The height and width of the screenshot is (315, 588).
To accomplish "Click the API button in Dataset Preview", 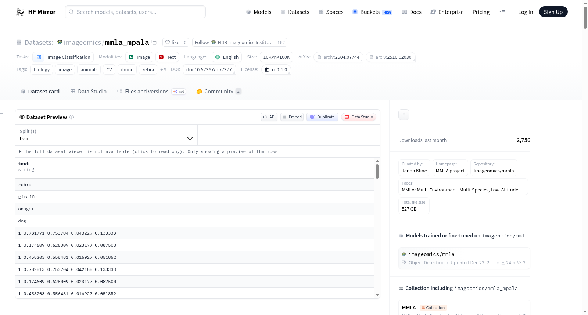I will tap(269, 117).
